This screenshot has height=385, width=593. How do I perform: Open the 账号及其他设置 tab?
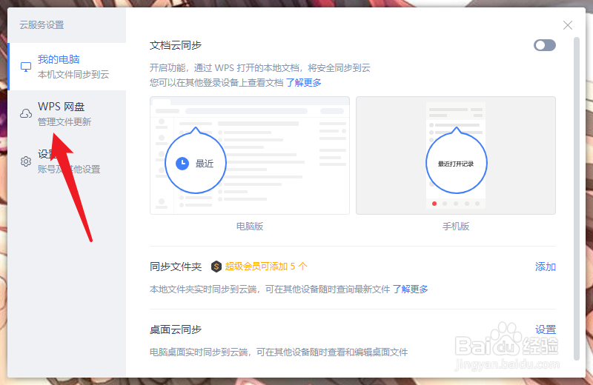(x=67, y=161)
